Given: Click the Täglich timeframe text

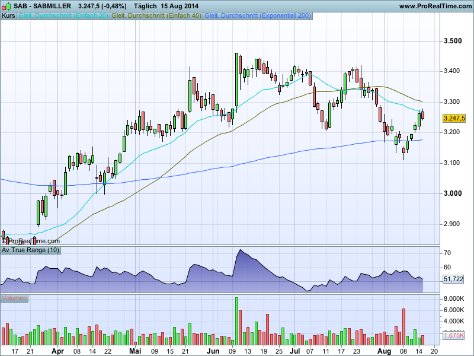Looking at the screenshot, I should pyautogui.click(x=145, y=6).
